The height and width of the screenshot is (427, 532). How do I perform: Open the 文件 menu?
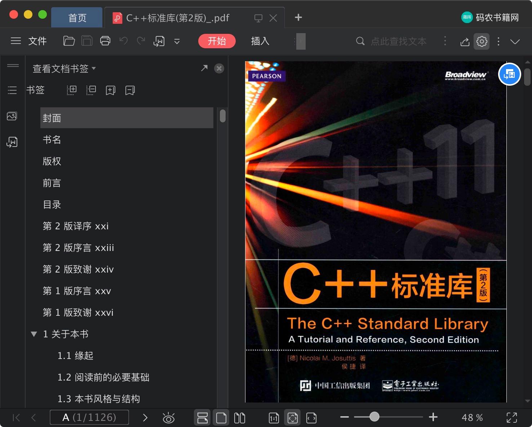(x=37, y=41)
